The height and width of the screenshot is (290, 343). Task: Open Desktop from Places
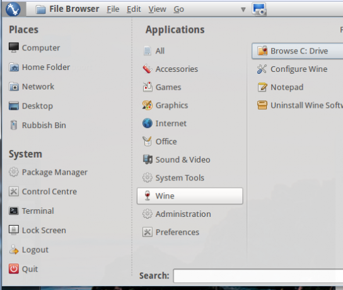tap(31, 106)
